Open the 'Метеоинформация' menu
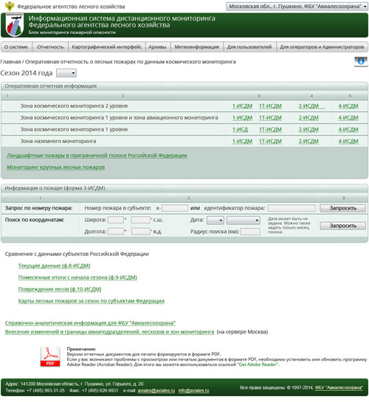The height and width of the screenshot is (402, 369). click(197, 47)
